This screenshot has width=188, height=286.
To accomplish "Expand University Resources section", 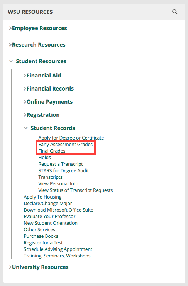I will [39, 267].
